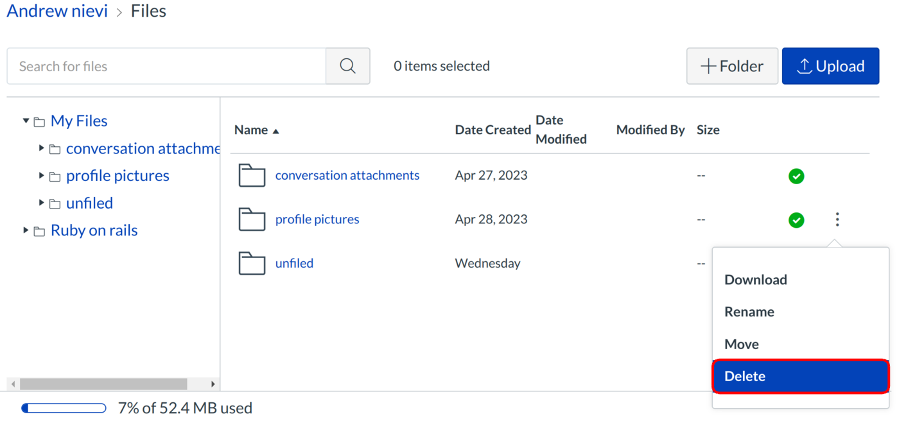899x437 pixels.
Task: Open the three-dot options menu for profile pictures
Action: [x=837, y=219]
